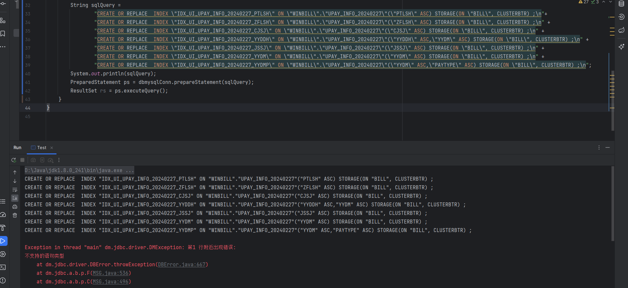
Task: Place the cursor on the 'PreparedStatement ps' line
Action: point(162,82)
